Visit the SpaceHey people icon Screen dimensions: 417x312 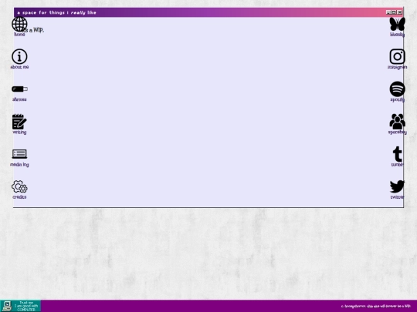click(x=398, y=122)
